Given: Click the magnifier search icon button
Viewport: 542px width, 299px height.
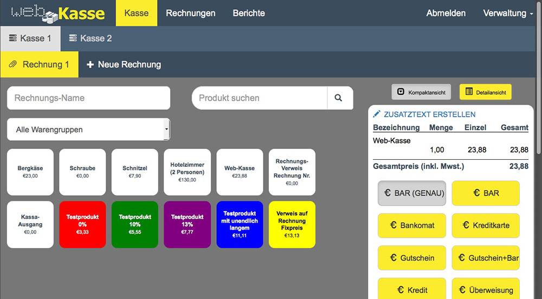Looking at the screenshot, I should tap(339, 98).
